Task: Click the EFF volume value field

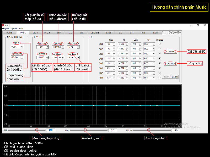Action: pos(51,130)
